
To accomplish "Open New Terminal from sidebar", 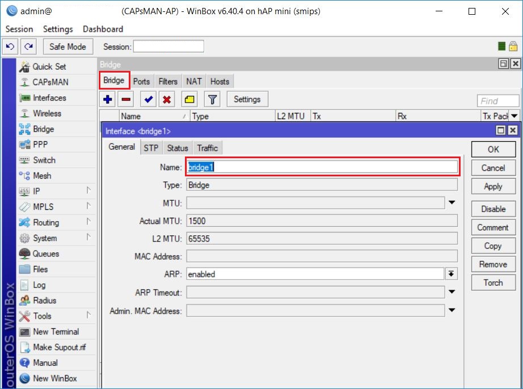I will (56, 332).
